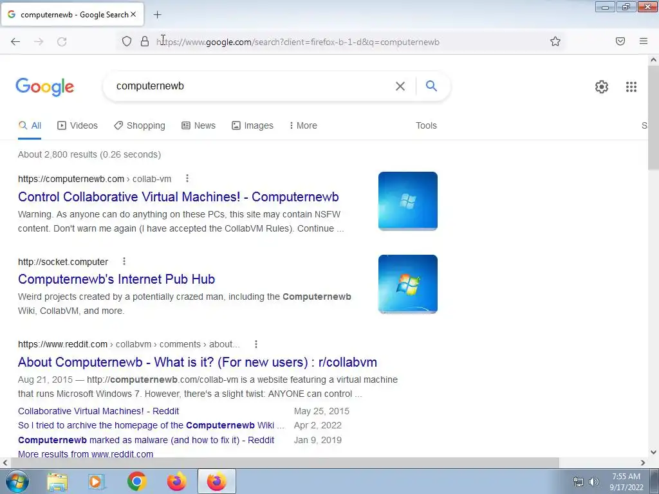Viewport: 659px width, 494px height.
Task: Open Google settings gear
Action: 602,87
